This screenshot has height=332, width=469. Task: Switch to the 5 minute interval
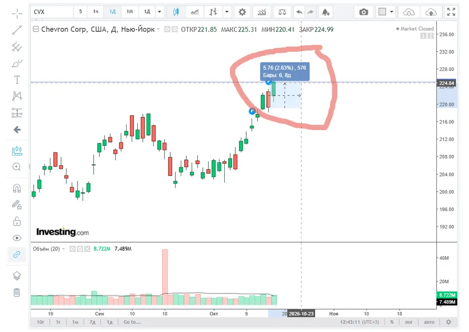click(x=81, y=12)
